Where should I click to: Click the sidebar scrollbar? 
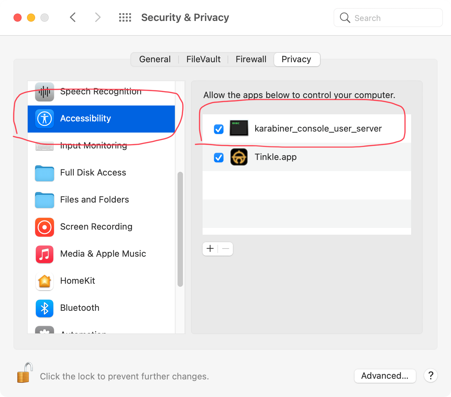(180, 229)
